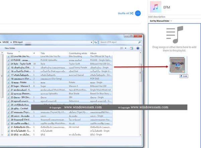
Task: Click the EFM playlist music note artwork
Action: [x=155, y=7]
